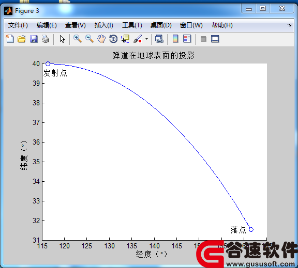The width and height of the screenshot is (298, 268).
Task: Click the Link Plot icon
Action: (159, 39)
